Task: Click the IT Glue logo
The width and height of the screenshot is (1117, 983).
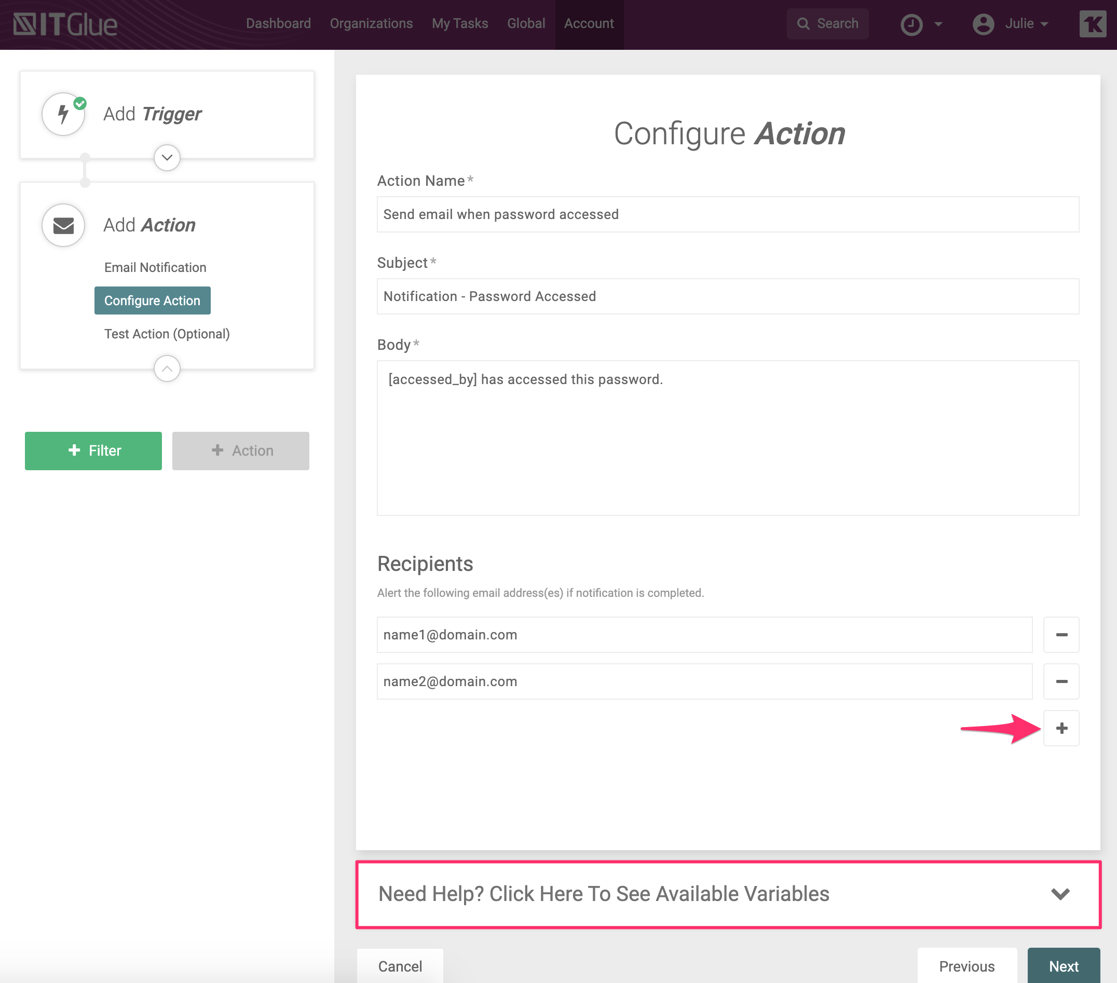Action: pyautogui.click(x=65, y=24)
